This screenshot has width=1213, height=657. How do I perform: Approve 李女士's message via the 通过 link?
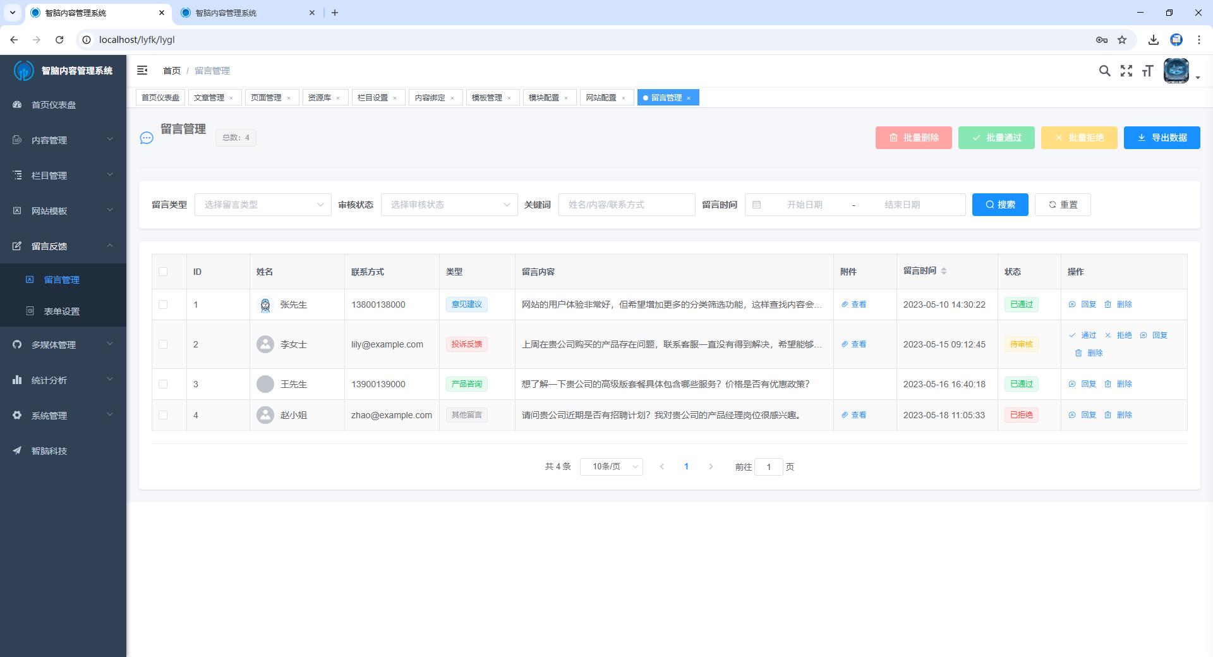(1088, 335)
